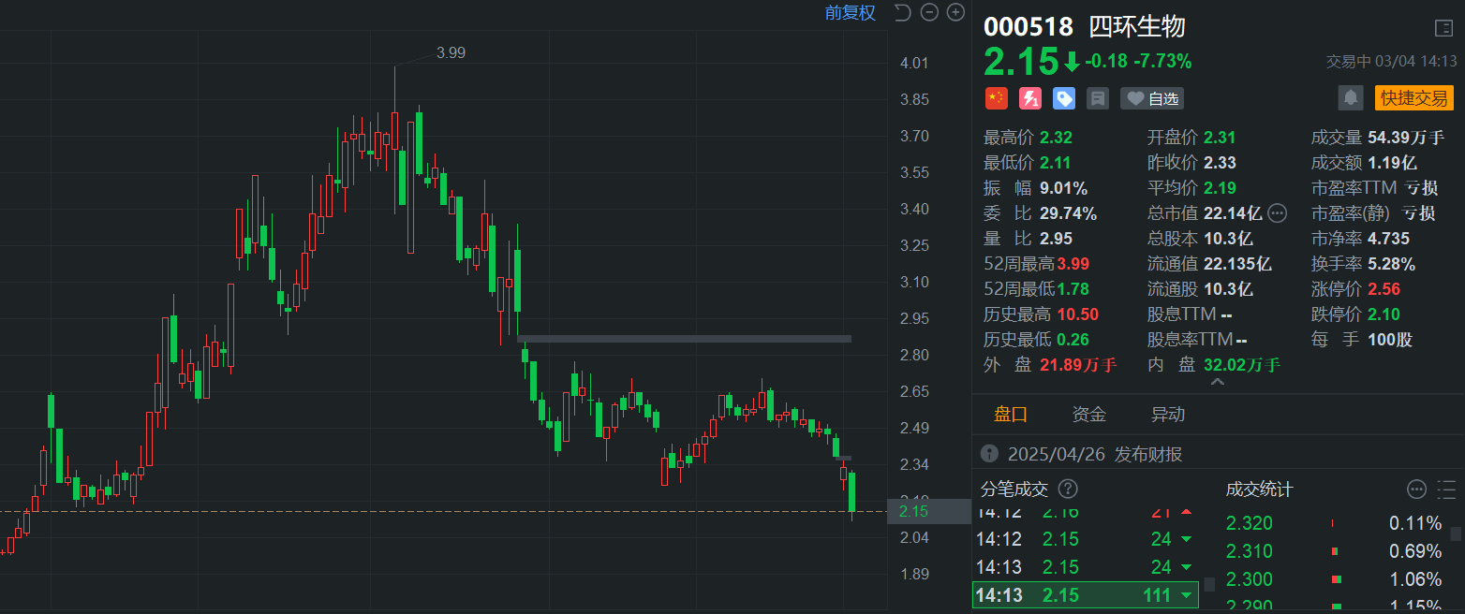Collapse quote details with the up chevron
1465x614 pixels.
(1217, 383)
